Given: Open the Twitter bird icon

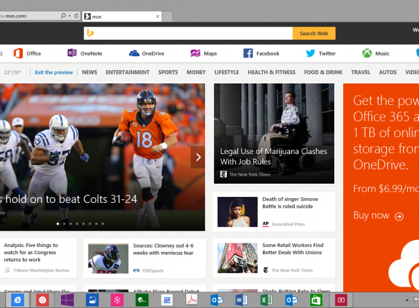Looking at the screenshot, I should click(x=311, y=53).
